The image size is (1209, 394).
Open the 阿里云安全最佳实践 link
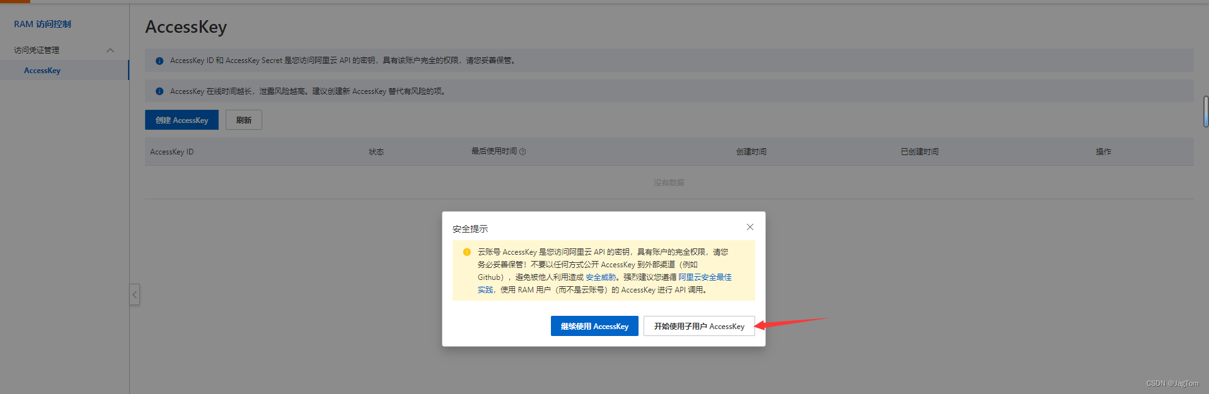(x=705, y=277)
